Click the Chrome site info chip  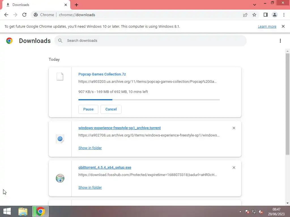click(x=44, y=15)
